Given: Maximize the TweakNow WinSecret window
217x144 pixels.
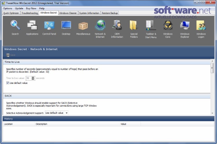Looking at the screenshot, I should (x=203, y=2).
